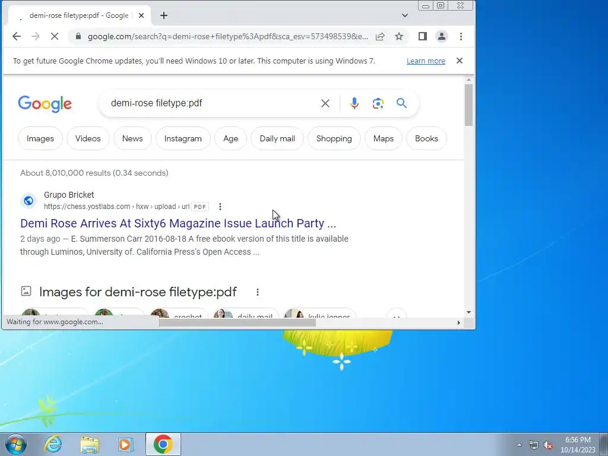Click the horizontal scroll right arrow

click(x=459, y=322)
